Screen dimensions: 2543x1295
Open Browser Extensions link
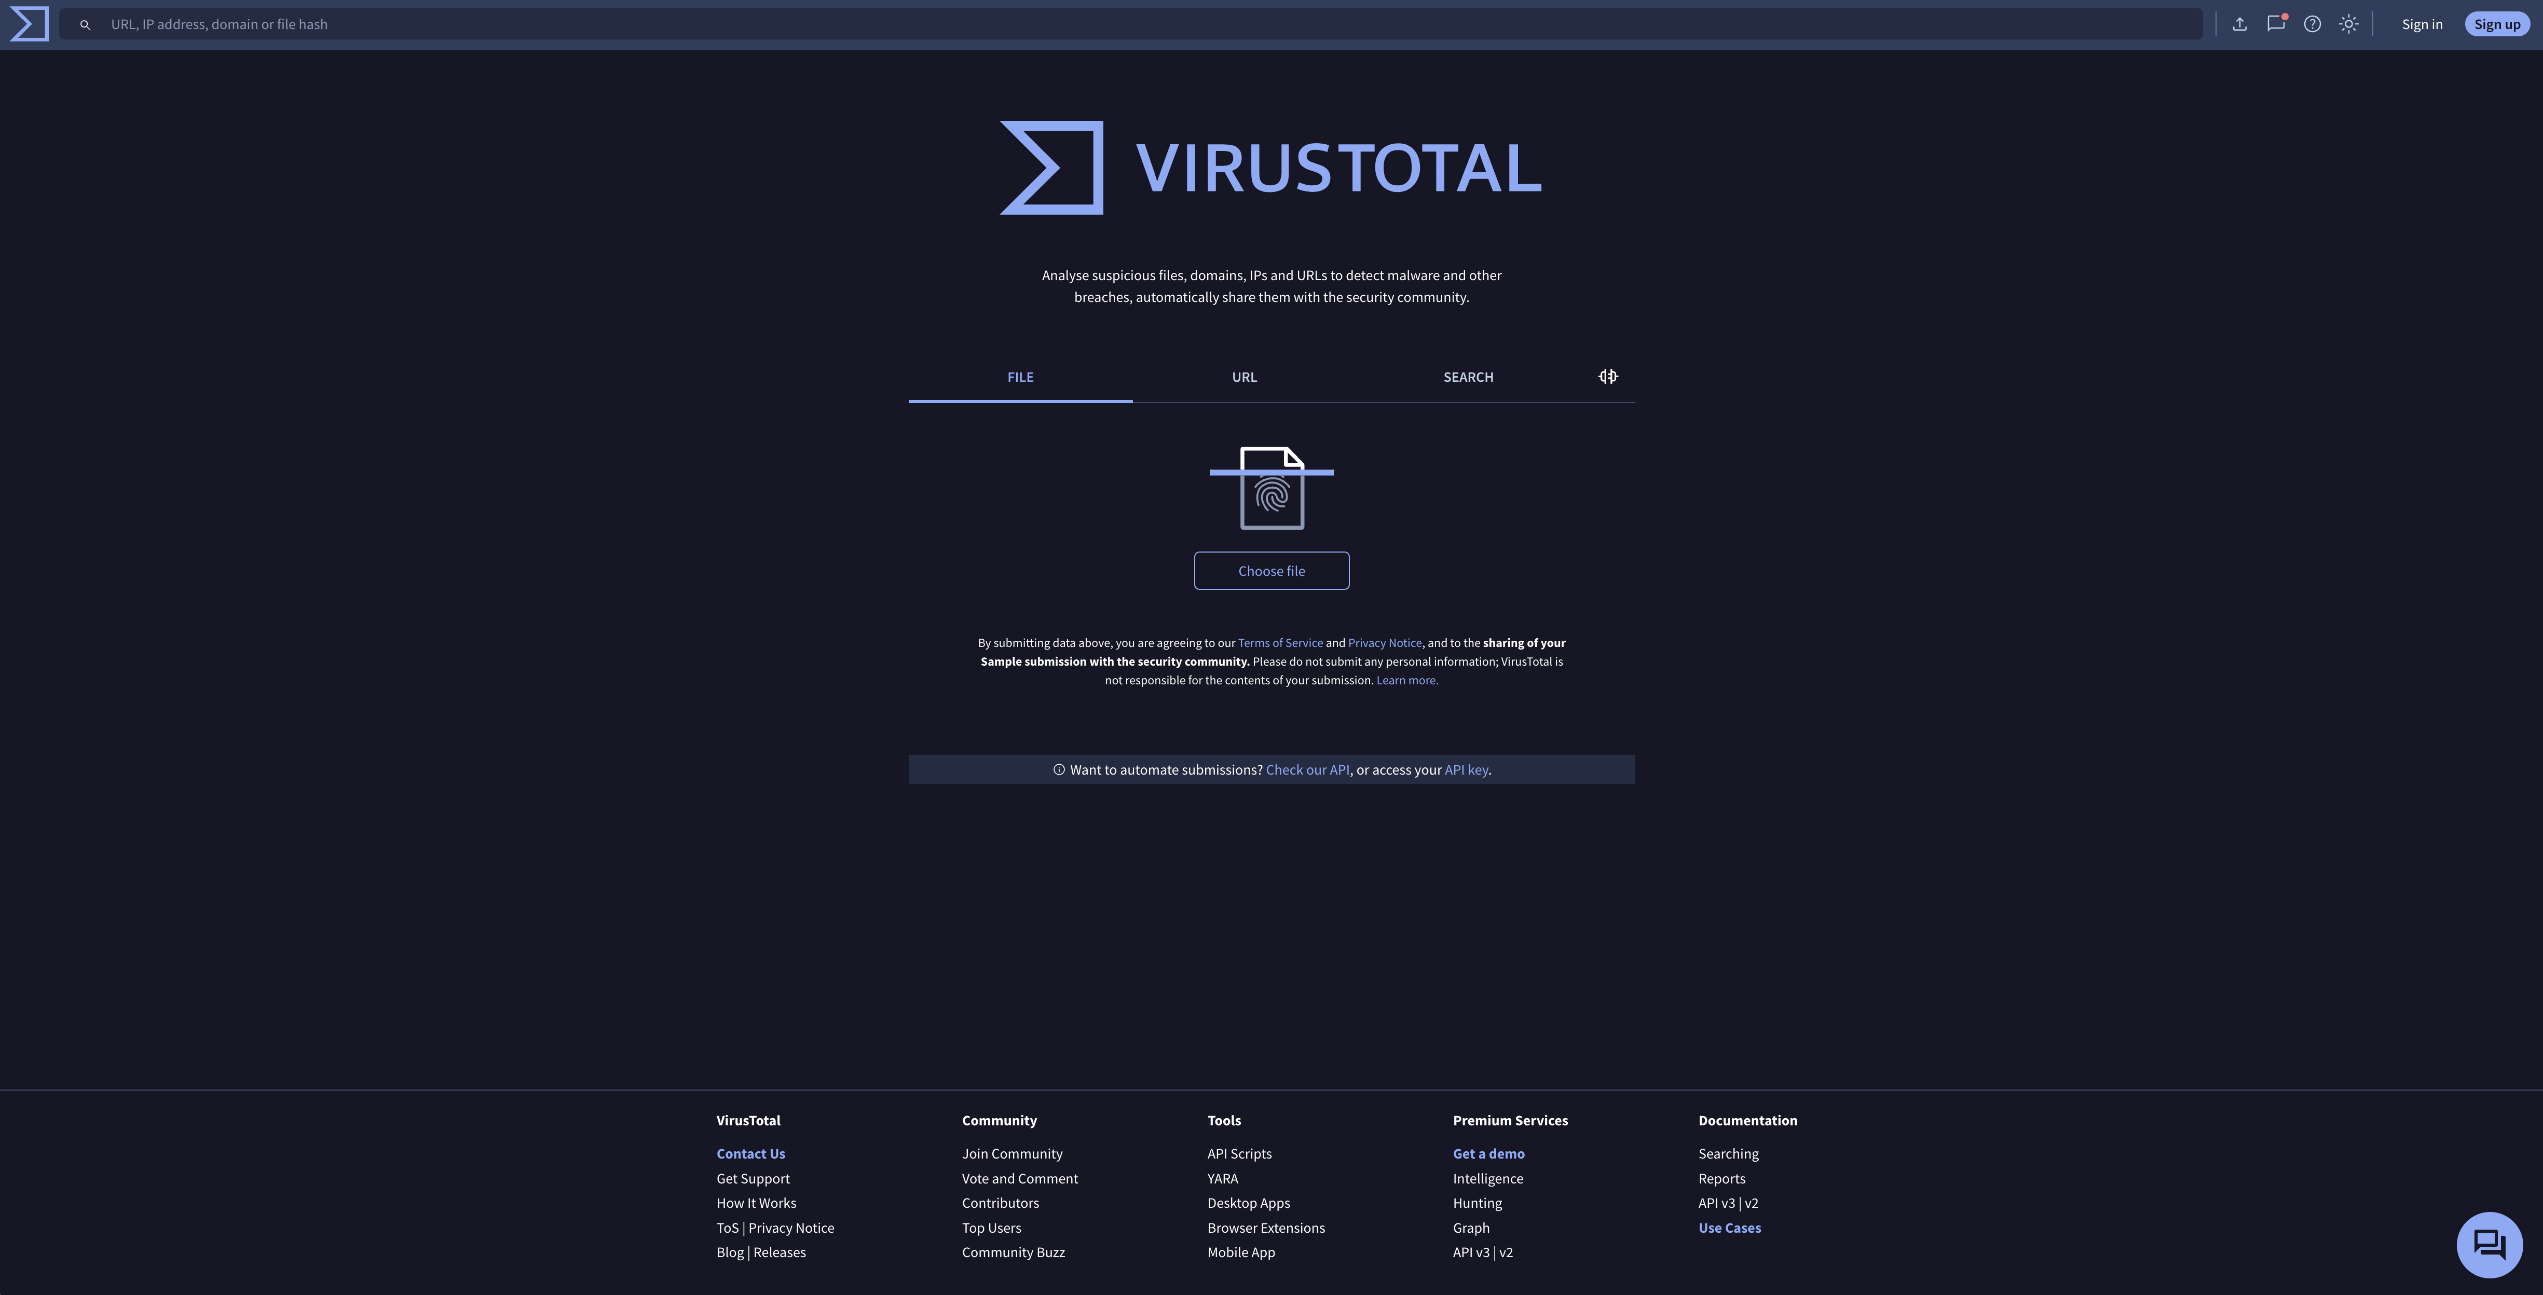tap(1266, 1228)
